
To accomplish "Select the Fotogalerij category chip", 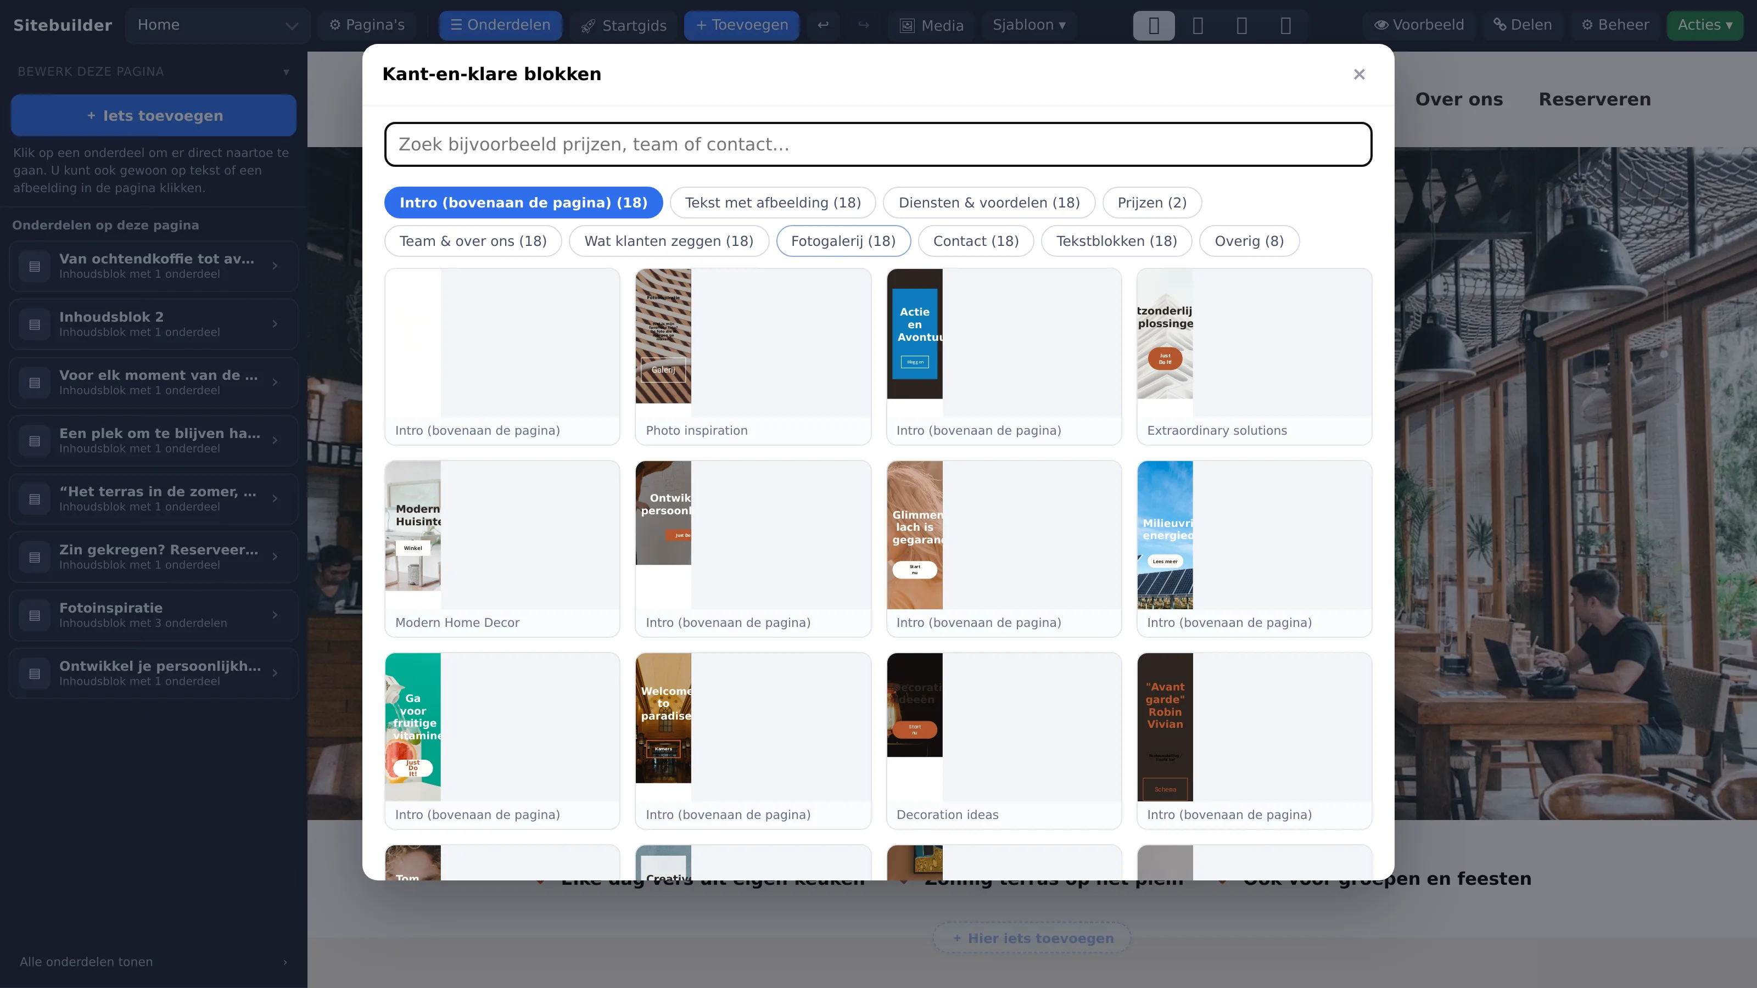I will coord(843,241).
